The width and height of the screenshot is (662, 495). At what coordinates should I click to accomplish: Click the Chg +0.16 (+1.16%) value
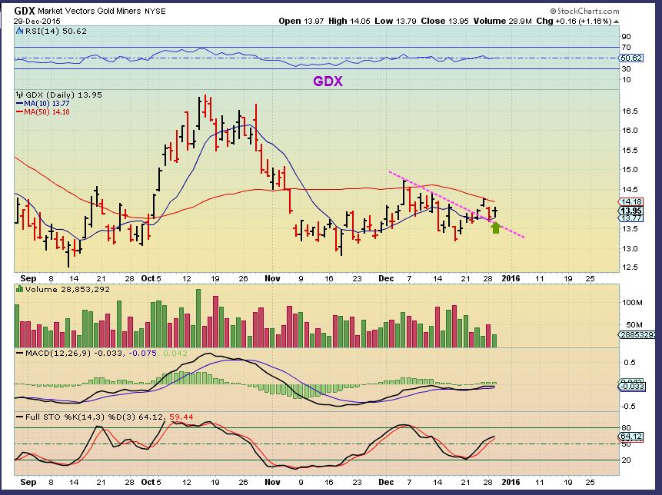(x=574, y=21)
